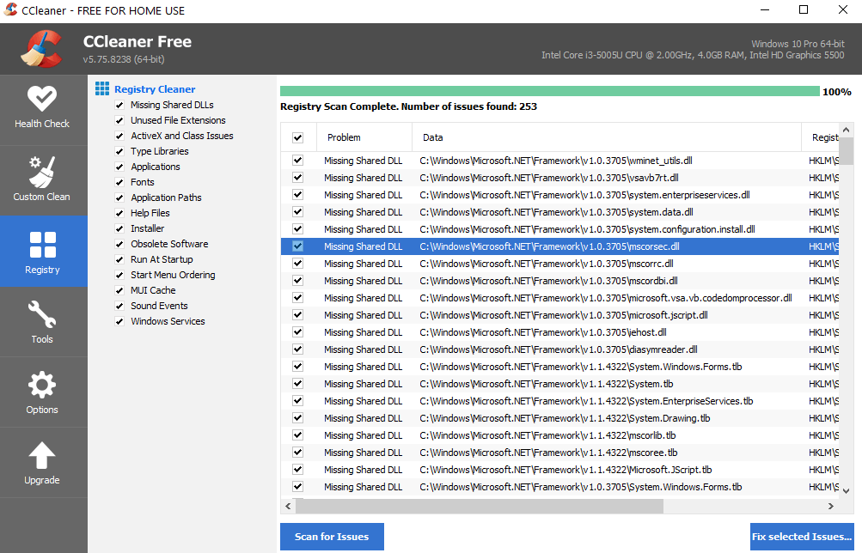Toggle Application Paths checkbox
Viewport: 862px width, 553px height.
119,197
